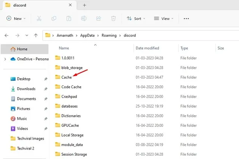Open the three-dot See more menu

pyautogui.click(x=186, y=18)
